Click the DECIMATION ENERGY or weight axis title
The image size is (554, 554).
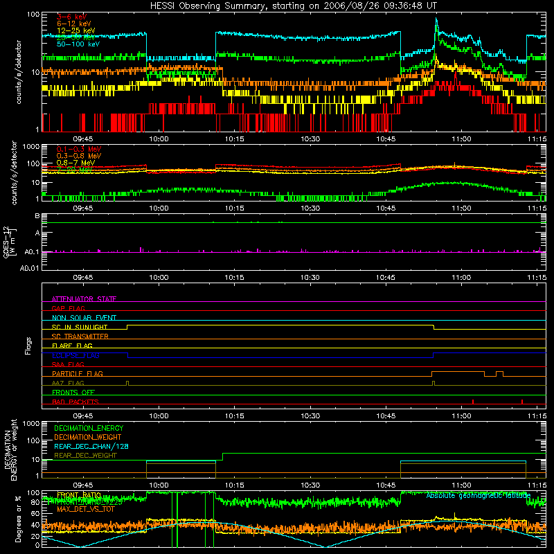point(10,449)
